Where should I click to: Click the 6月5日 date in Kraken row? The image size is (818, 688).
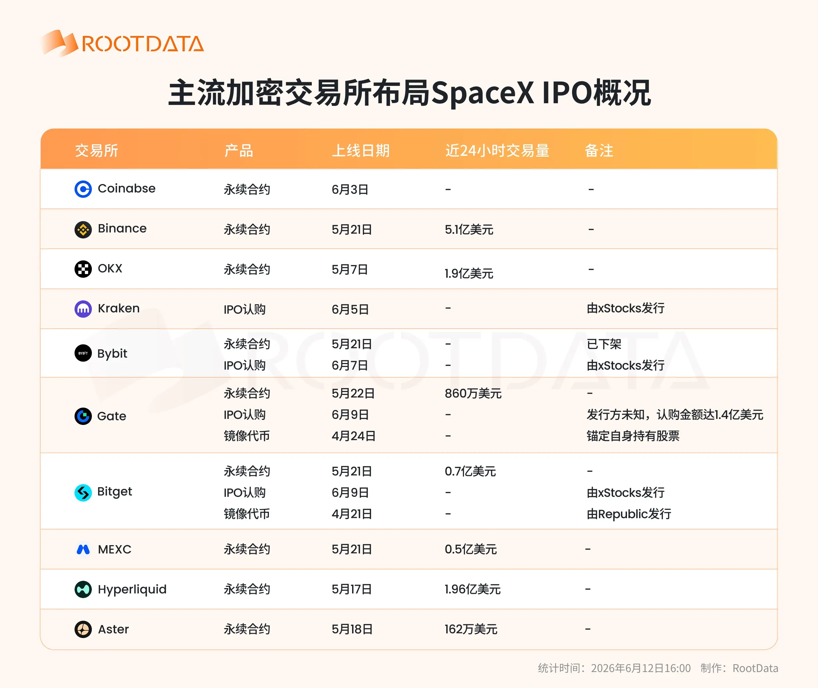click(x=350, y=310)
